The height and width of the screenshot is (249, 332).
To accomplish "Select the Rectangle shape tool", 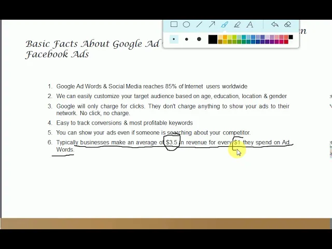I will pyautogui.click(x=174, y=24).
